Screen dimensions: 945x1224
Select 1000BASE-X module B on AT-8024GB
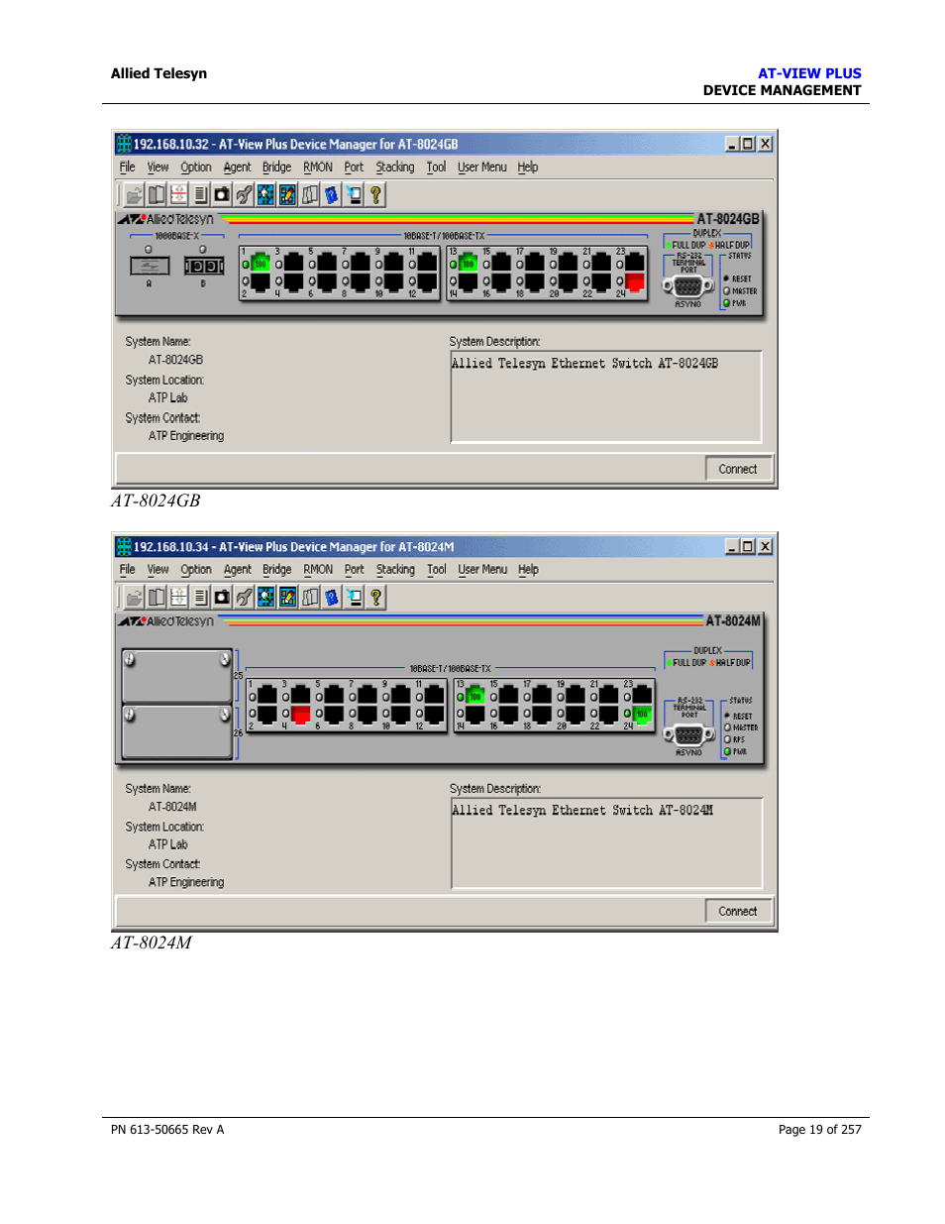pyautogui.click(x=203, y=266)
